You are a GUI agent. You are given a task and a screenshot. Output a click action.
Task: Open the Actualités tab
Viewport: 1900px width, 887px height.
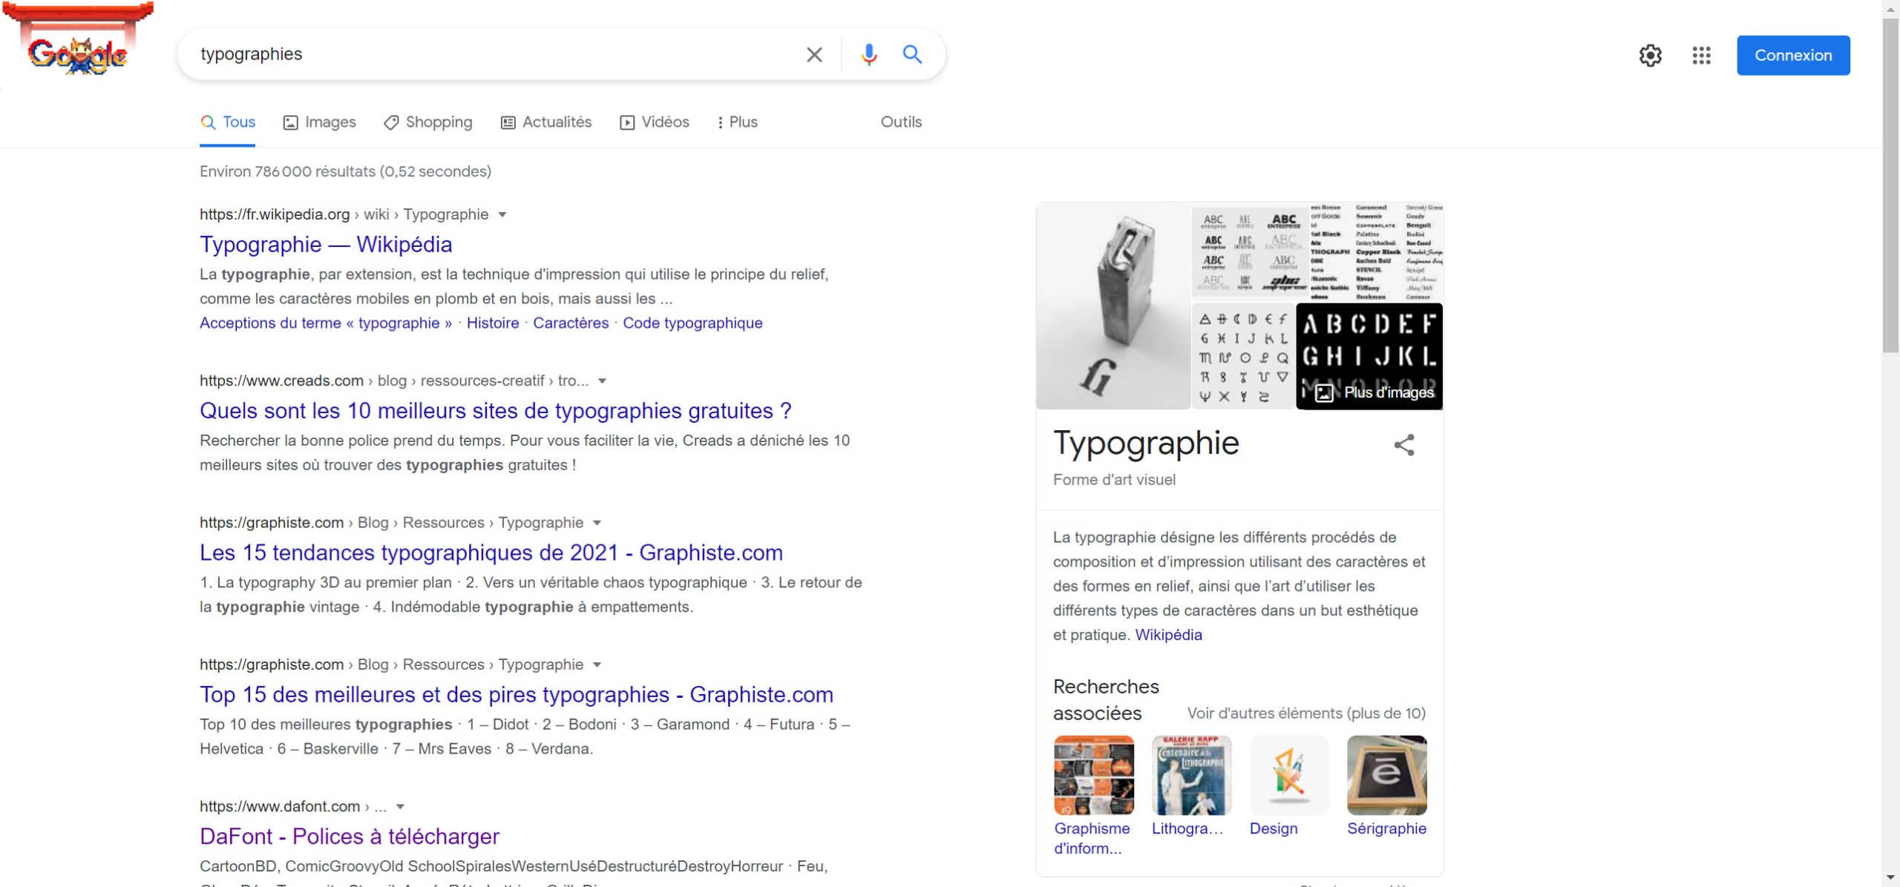[546, 122]
